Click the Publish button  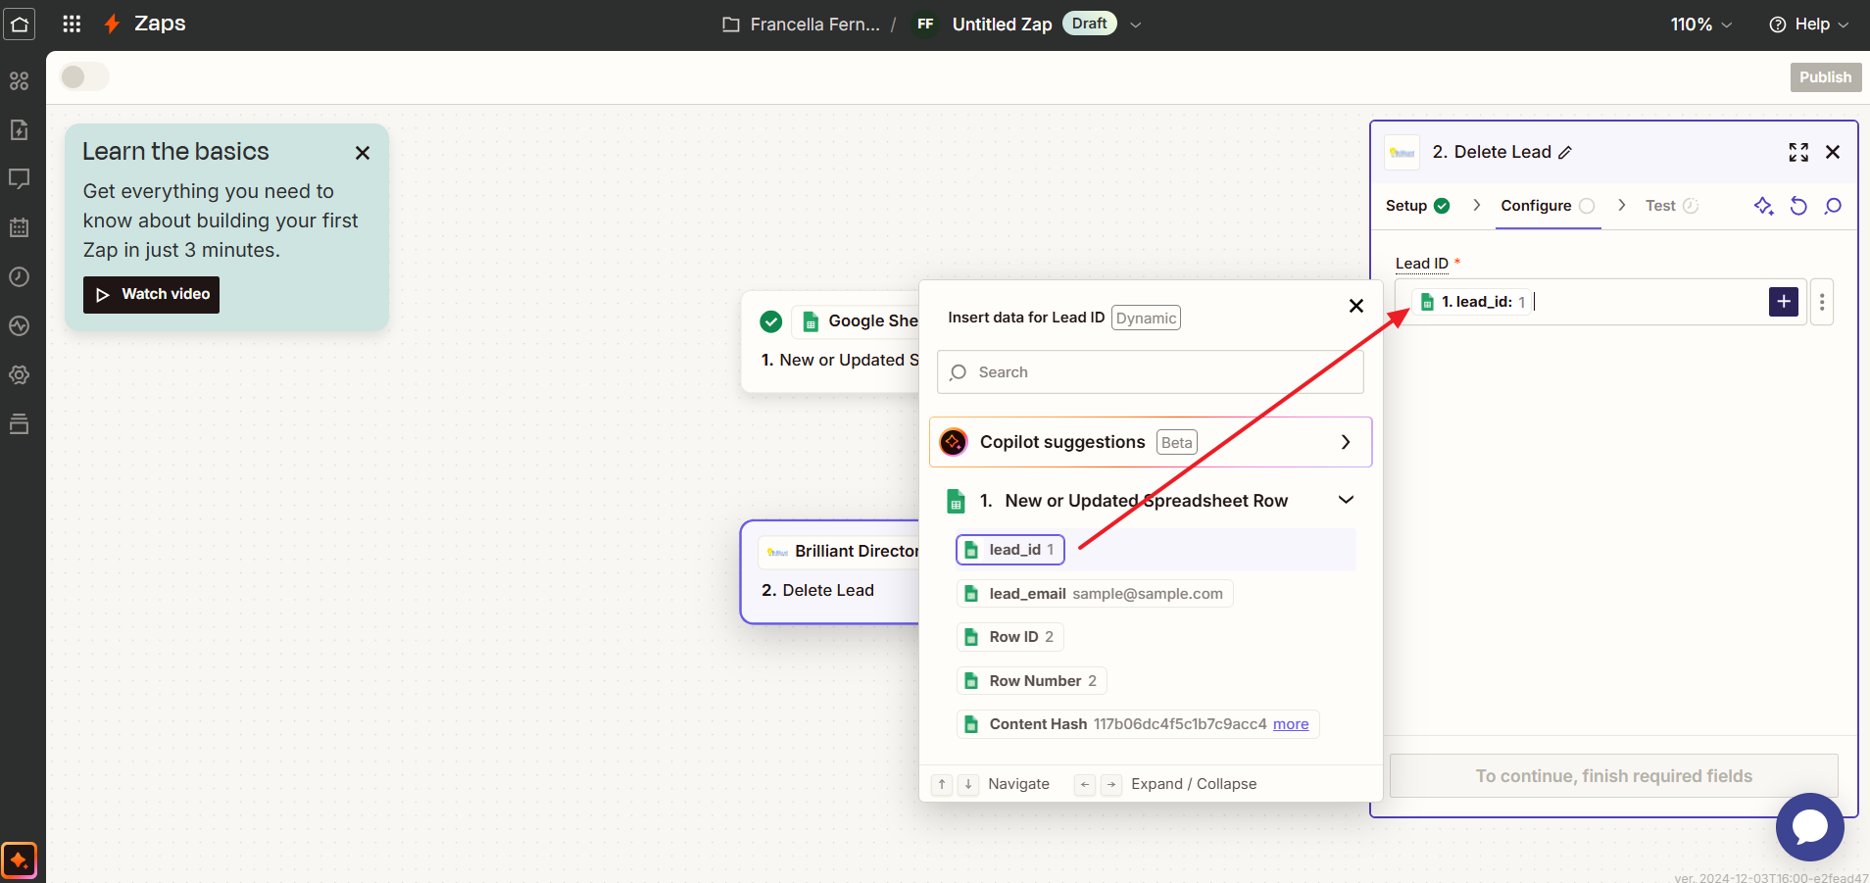[x=1826, y=77]
